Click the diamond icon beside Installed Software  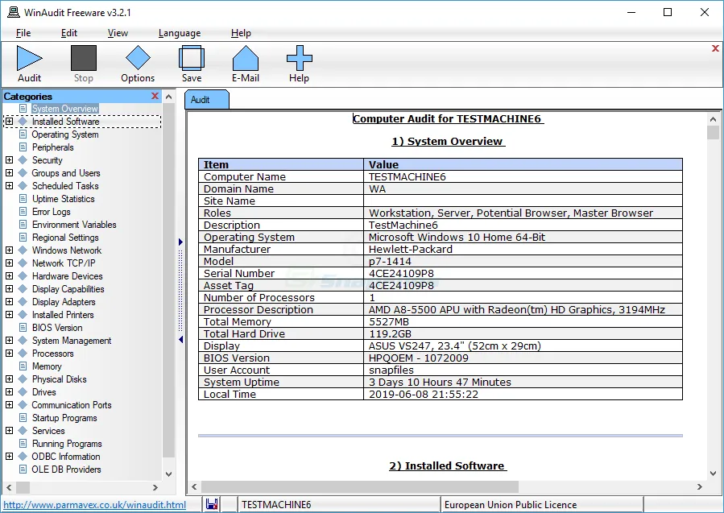(23, 122)
